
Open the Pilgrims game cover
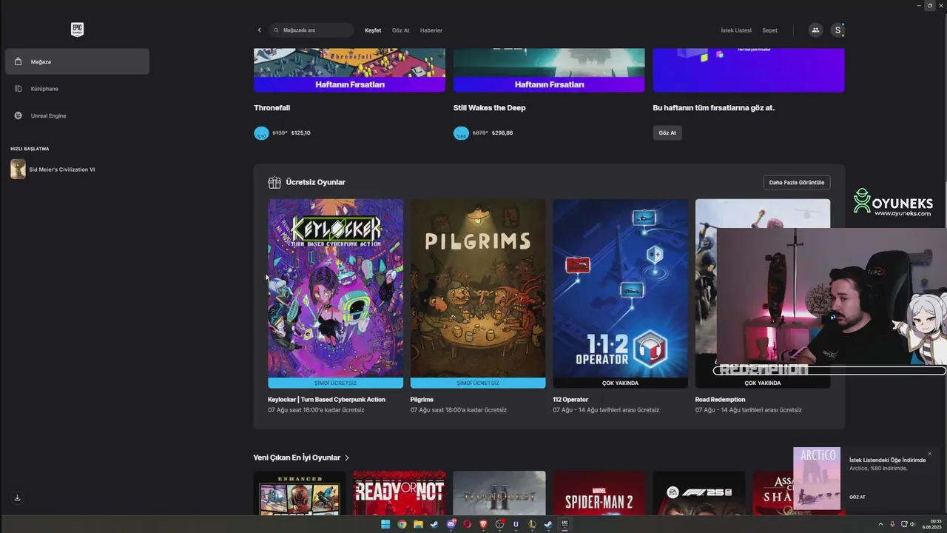[x=478, y=288]
